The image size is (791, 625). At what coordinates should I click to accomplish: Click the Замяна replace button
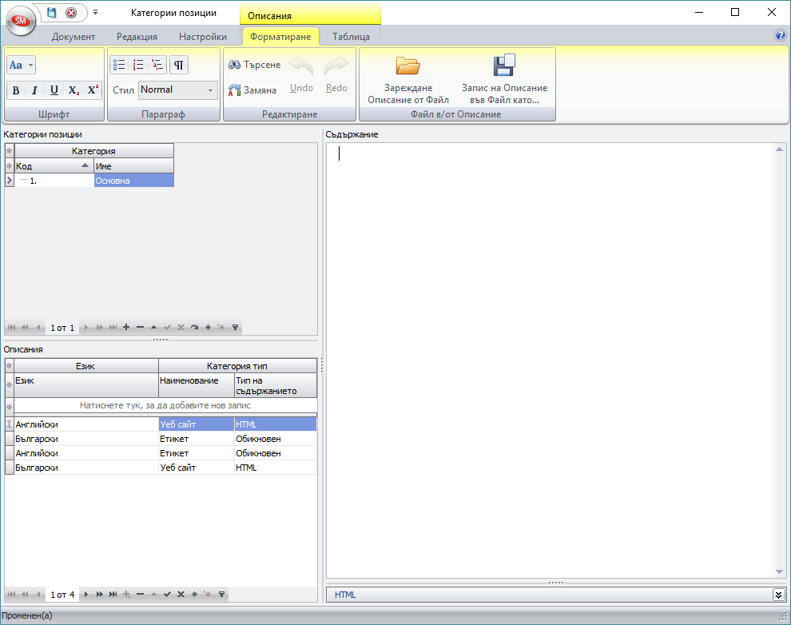coord(252,90)
